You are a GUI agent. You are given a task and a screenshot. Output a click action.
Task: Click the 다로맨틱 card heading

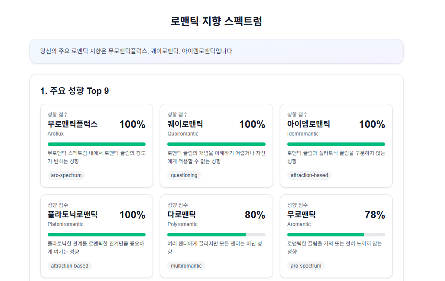182,215
